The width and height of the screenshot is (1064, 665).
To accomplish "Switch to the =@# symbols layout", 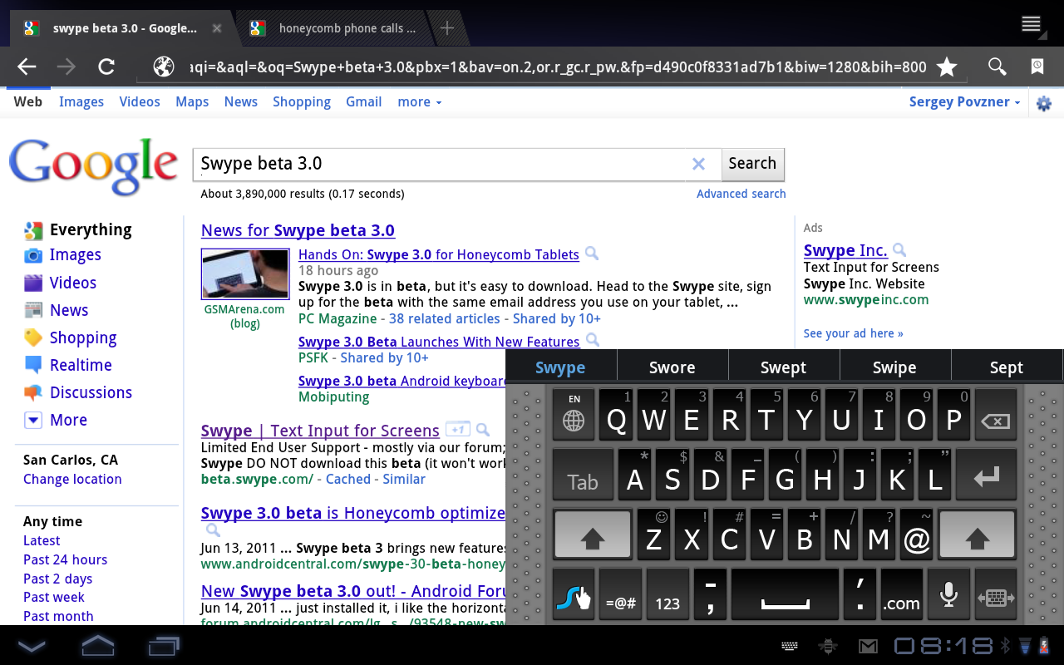I will (x=620, y=595).
